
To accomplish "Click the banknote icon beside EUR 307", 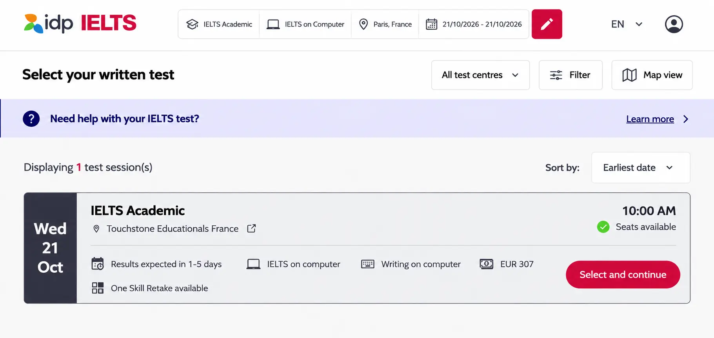I will [x=486, y=264].
